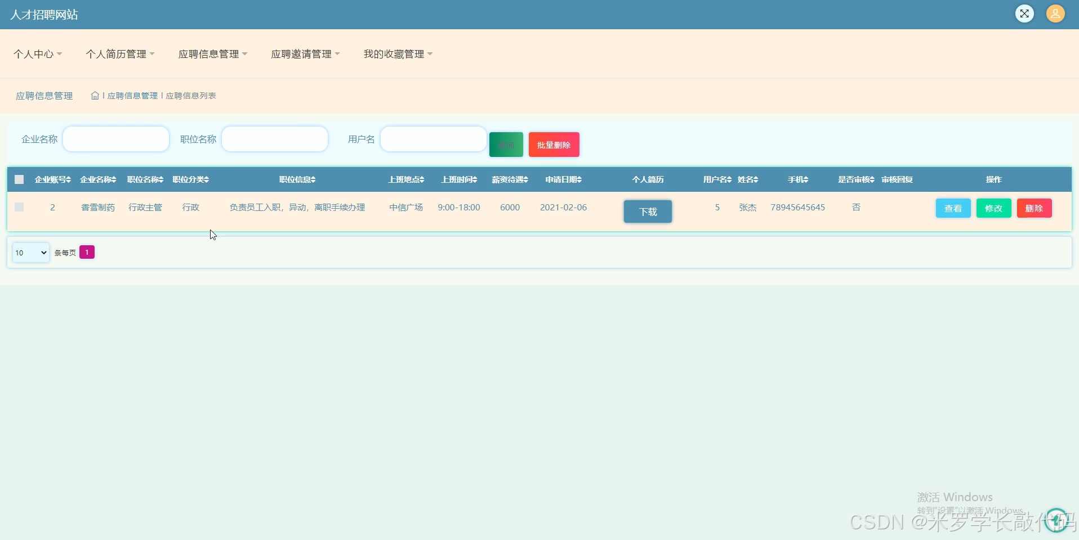Focus the 职位名称 search field
The image size is (1079, 540).
[x=275, y=139]
